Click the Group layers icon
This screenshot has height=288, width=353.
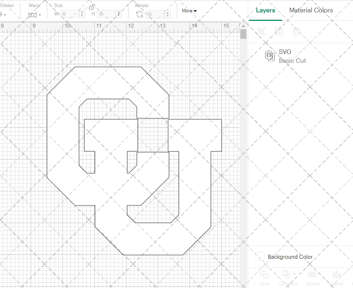click(x=261, y=31)
